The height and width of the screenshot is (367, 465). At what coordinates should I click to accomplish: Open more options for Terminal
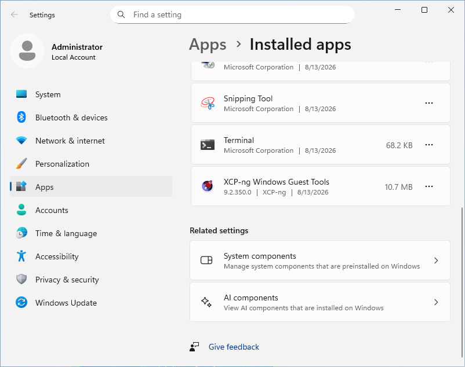429,145
